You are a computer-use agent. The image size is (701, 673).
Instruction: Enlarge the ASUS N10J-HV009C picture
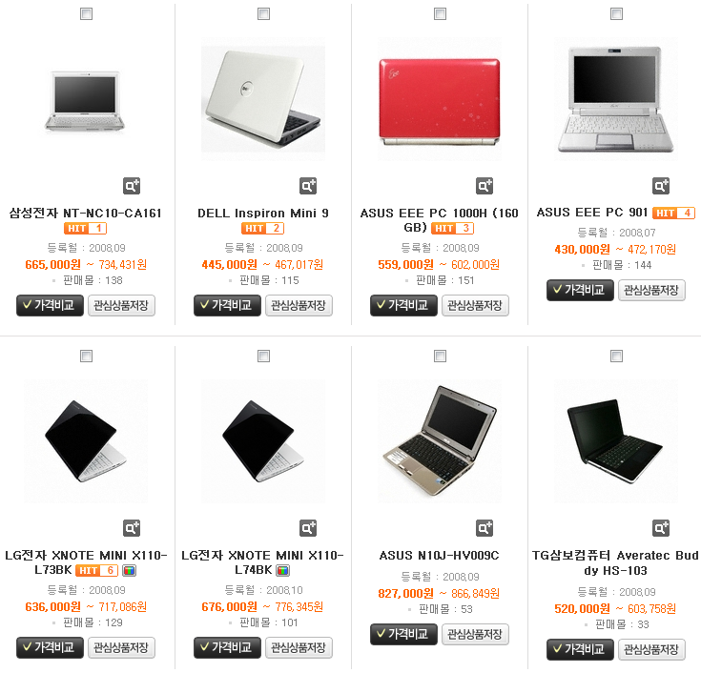coord(485,528)
